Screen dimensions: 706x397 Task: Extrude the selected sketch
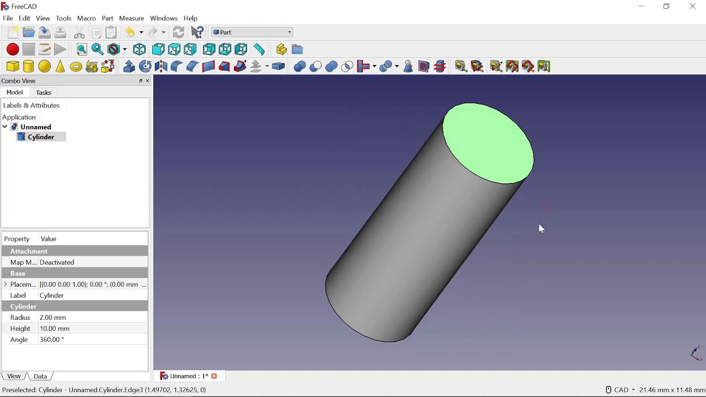coord(130,67)
